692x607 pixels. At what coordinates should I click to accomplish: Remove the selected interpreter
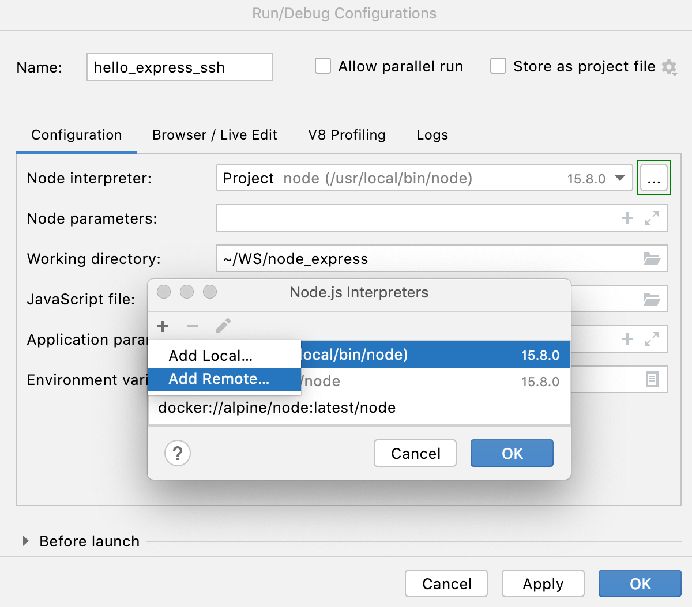pos(192,326)
